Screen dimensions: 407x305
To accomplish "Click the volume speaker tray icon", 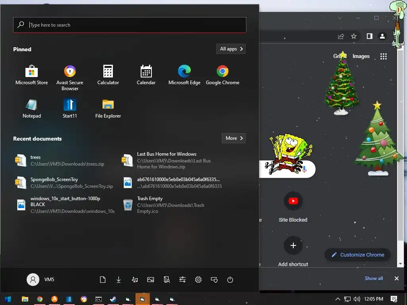I will [357, 299].
